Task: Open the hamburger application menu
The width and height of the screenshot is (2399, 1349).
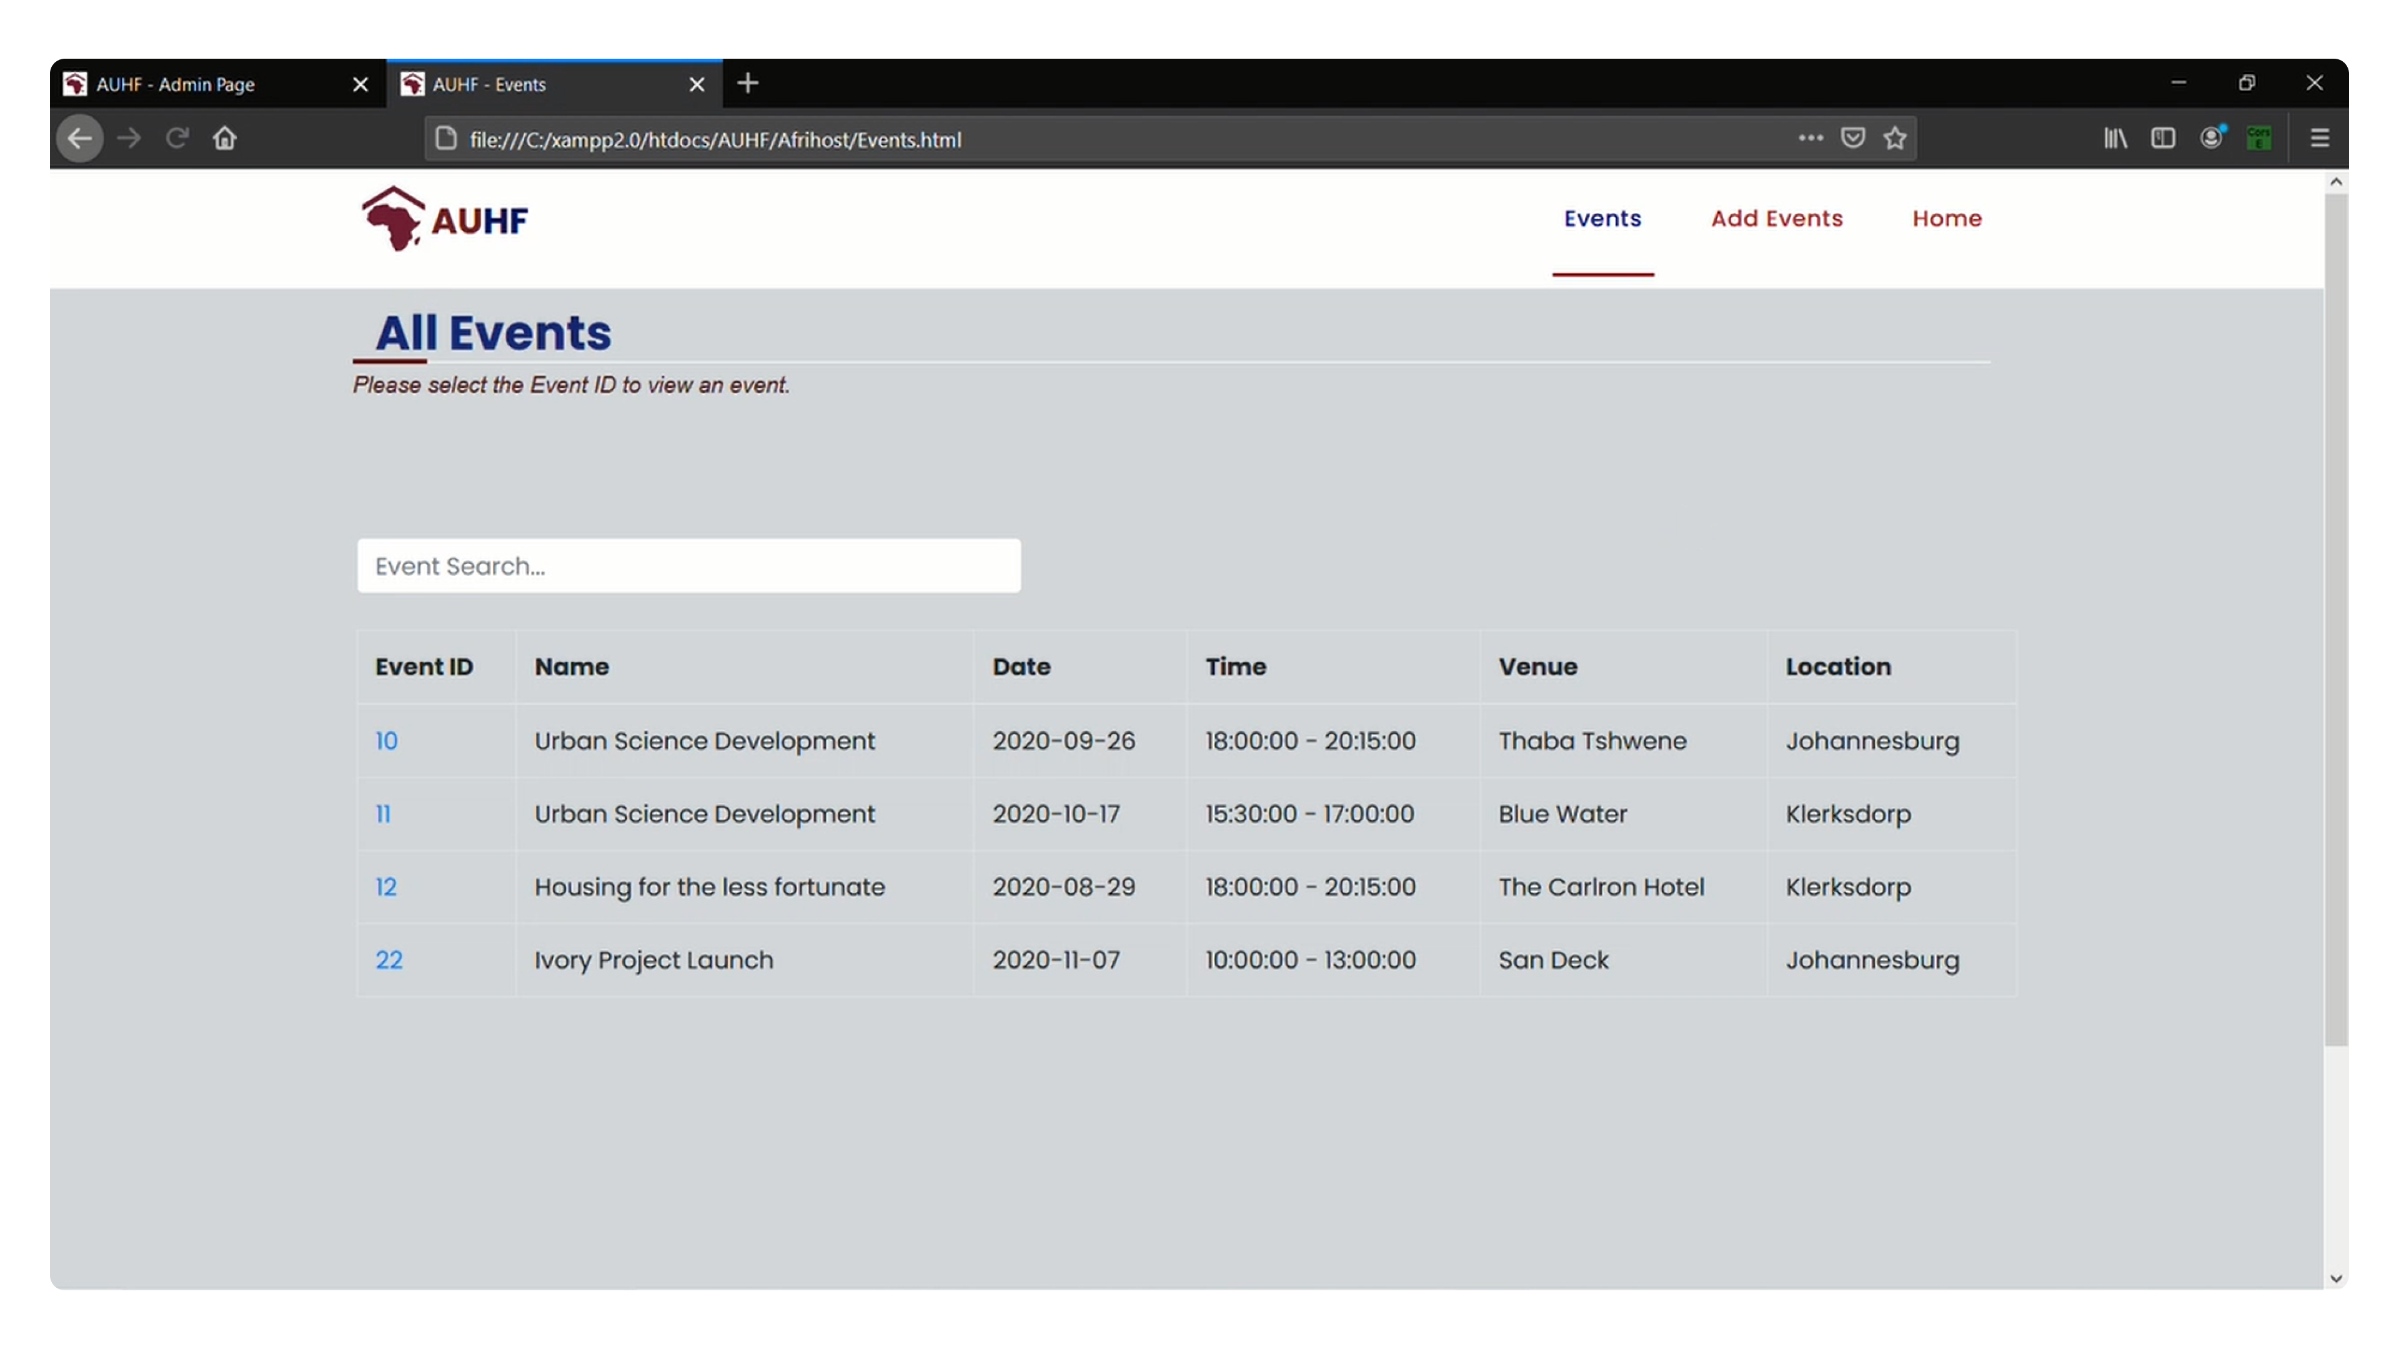Action: click(x=2320, y=138)
